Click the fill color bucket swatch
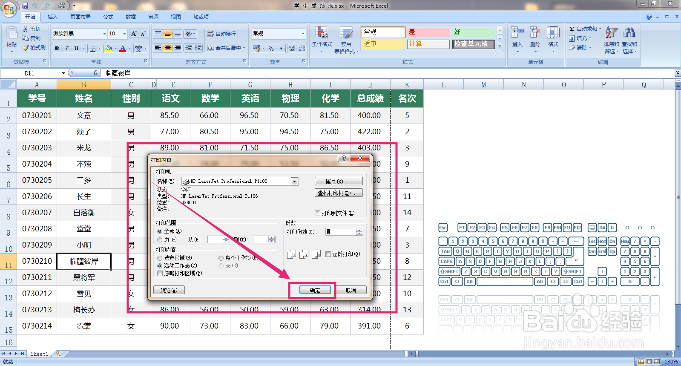681x366 pixels. coord(109,49)
